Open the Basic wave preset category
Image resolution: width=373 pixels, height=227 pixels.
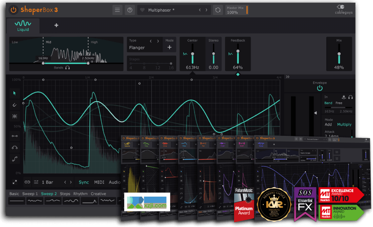(14, 194)
